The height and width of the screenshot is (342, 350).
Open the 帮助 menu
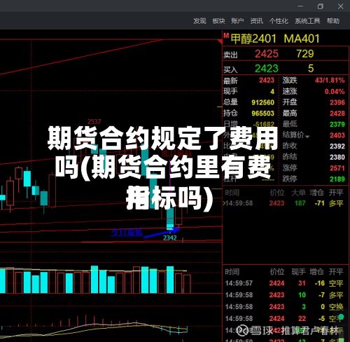coord(333,21)
